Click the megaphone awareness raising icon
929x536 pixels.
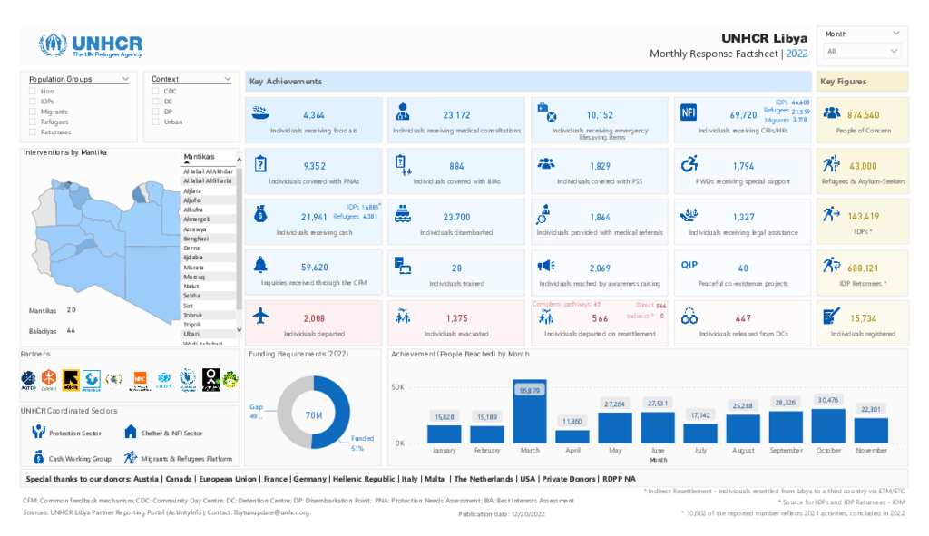click(x=545, y=266)
